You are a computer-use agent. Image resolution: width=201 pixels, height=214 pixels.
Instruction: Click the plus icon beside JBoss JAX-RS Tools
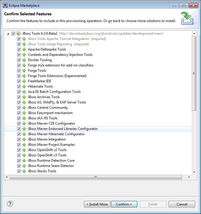coord(24,118)
